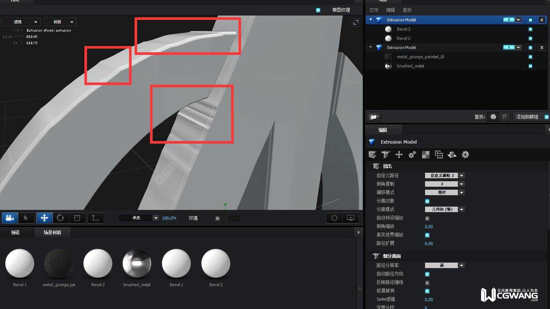550x309 pixels.
Task: Select the rotate tool
Action: pyautogui.click(x=60, y=218)
